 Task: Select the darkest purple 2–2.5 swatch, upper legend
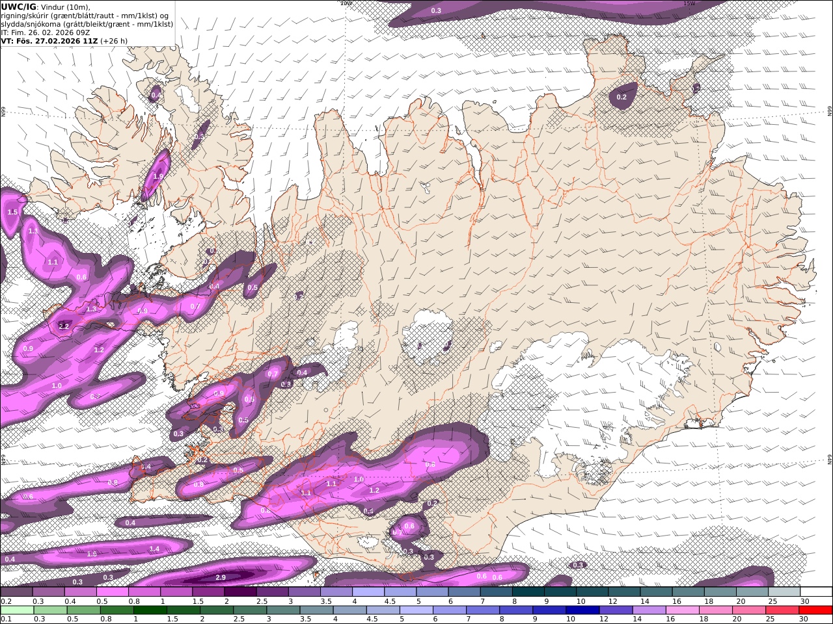pyautogui.click(x=240, y=591)
